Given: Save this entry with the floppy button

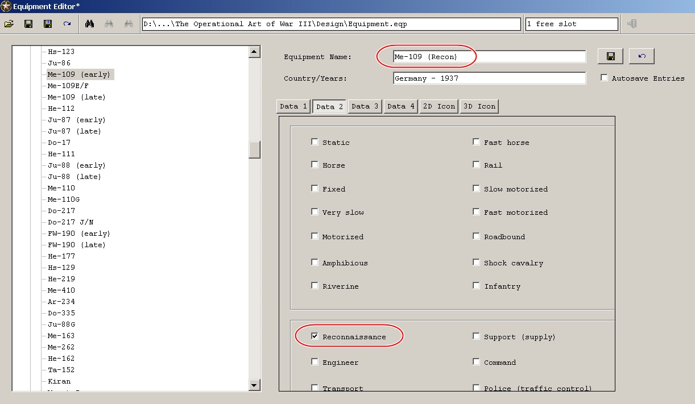Looking at the screenshot, I should (x=610, y=56).
